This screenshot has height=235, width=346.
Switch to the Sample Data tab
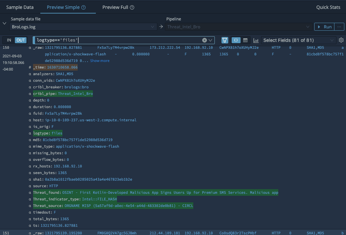click(x=20, y=7)
